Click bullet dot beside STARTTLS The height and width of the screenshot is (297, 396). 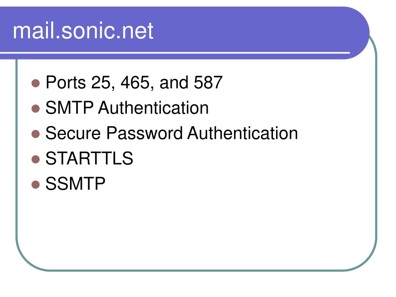pos(36,159)
